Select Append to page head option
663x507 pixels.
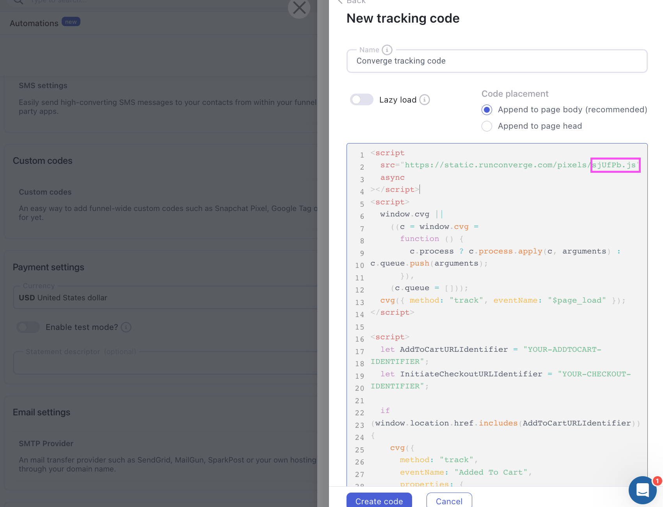[487, 126]
